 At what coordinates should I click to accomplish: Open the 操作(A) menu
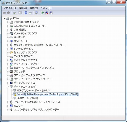(x=23, y=8)
